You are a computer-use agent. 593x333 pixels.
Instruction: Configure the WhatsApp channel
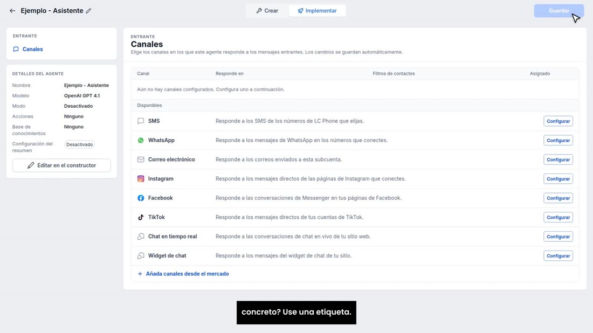[x=558, y=140]
